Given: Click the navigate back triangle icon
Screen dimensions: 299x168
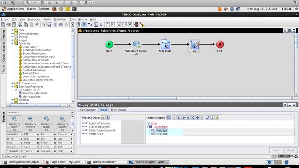Looking at the screenshot, I should (55, 24).
